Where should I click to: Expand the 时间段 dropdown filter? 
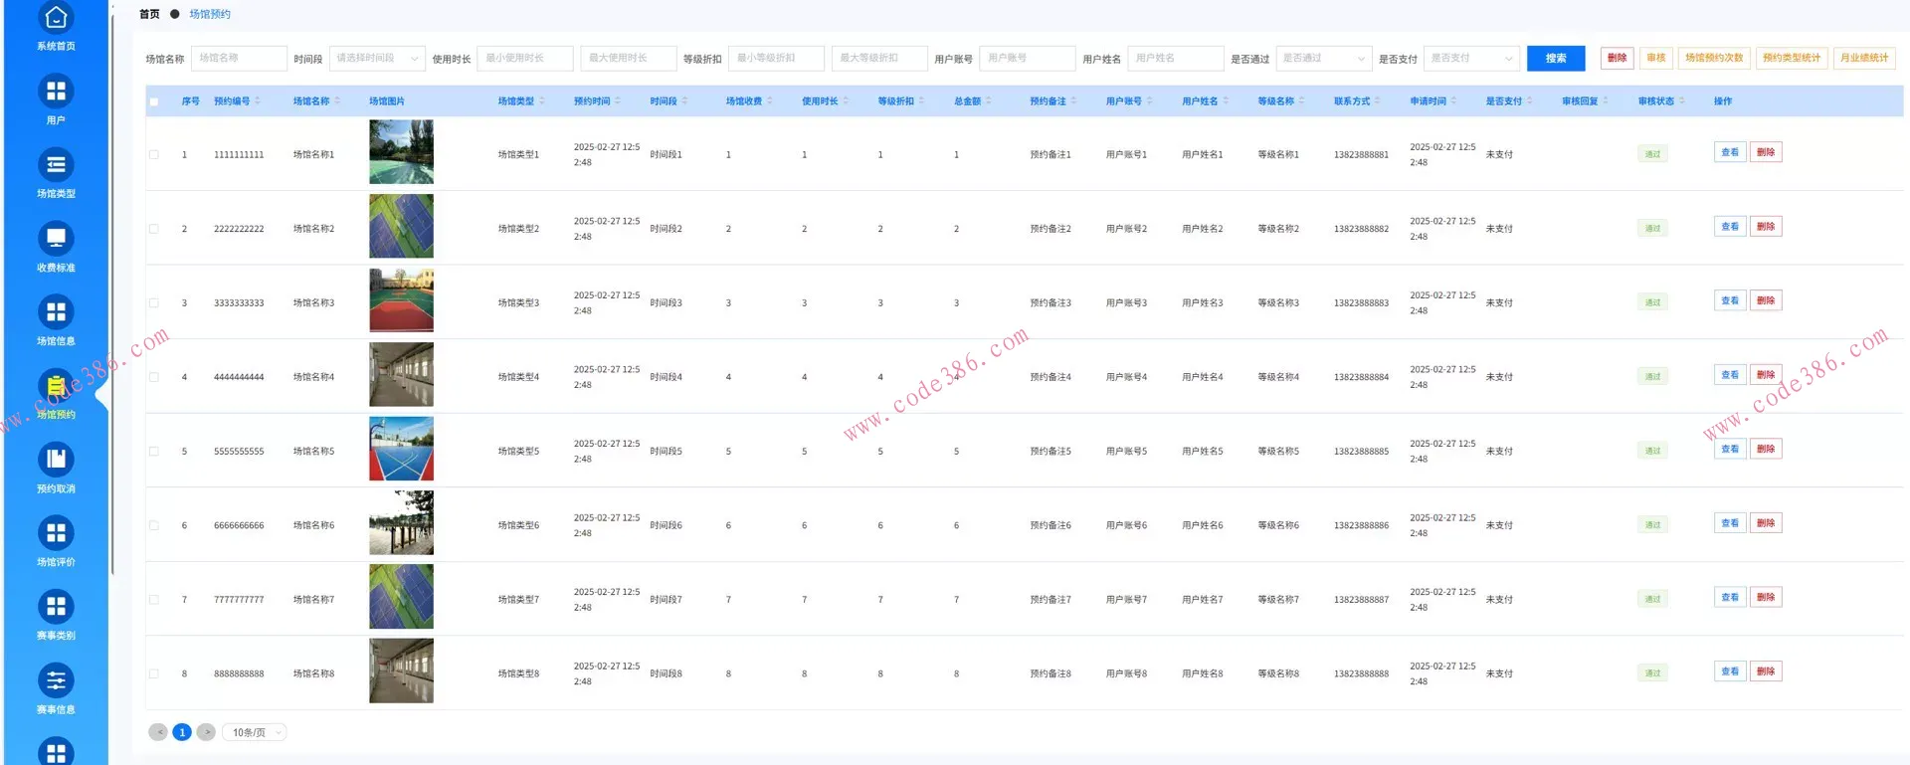point(376,59)
